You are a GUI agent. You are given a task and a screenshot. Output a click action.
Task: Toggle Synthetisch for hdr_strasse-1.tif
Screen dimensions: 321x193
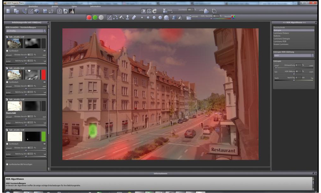click(x=7, y=51)
